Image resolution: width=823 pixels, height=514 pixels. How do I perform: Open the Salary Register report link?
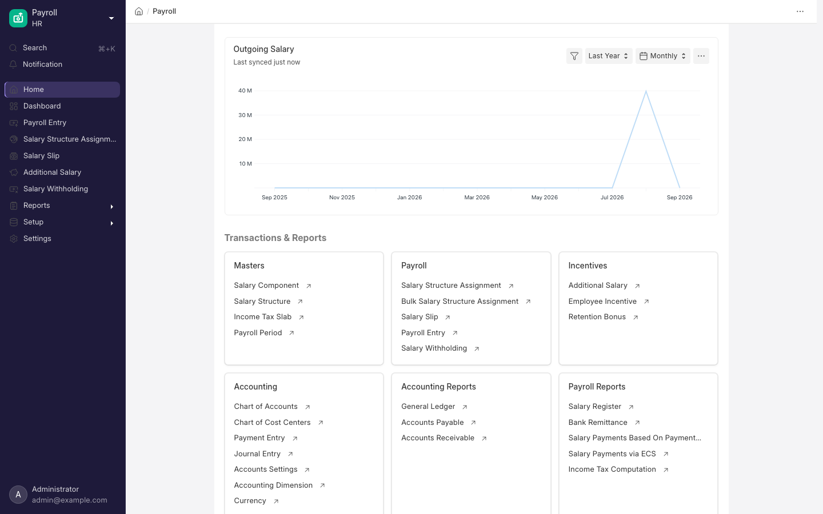coord(595,407)
